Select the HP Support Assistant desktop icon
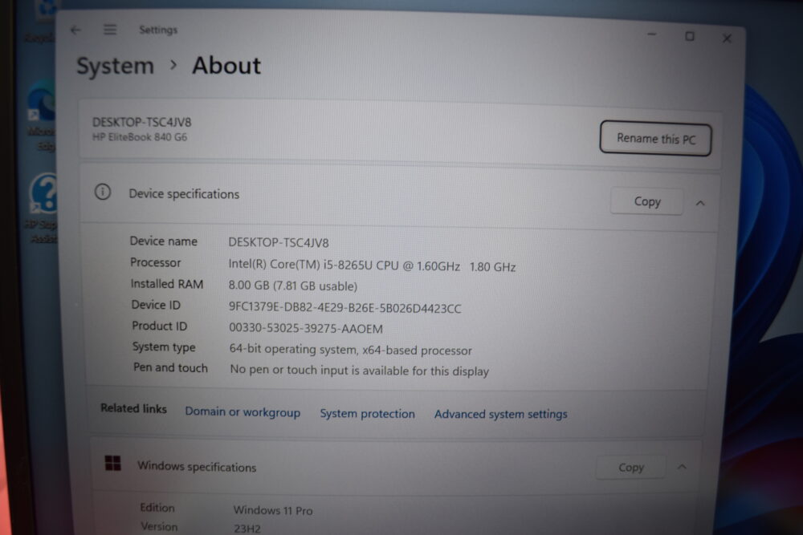Image resolution: width=803 pixels, height=535 pixels. point(43,209)
